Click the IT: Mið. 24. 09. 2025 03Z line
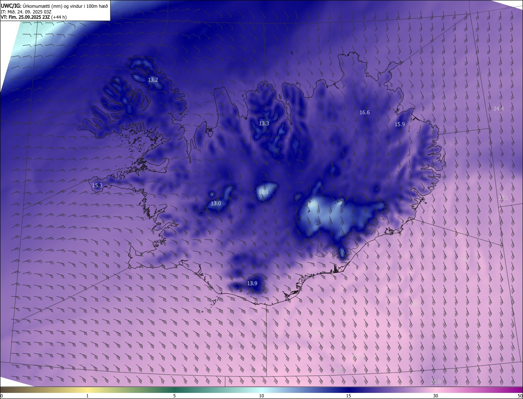This screenshot has width=523, height=399. (26, 11)
